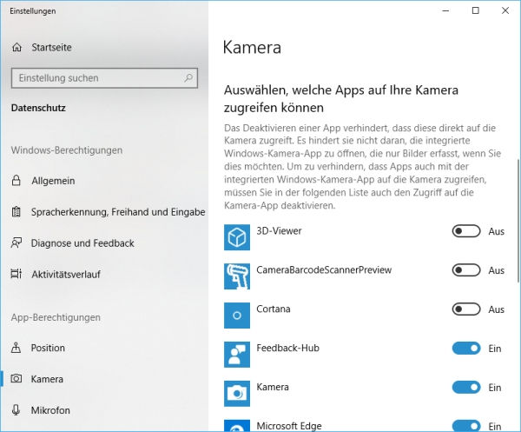
Task: Go to Startseite
Action: (51, 47)
